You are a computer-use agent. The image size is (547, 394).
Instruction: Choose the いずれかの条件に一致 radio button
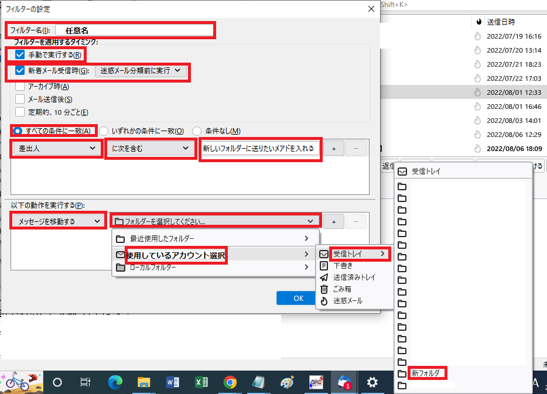(x=104, y=131)
